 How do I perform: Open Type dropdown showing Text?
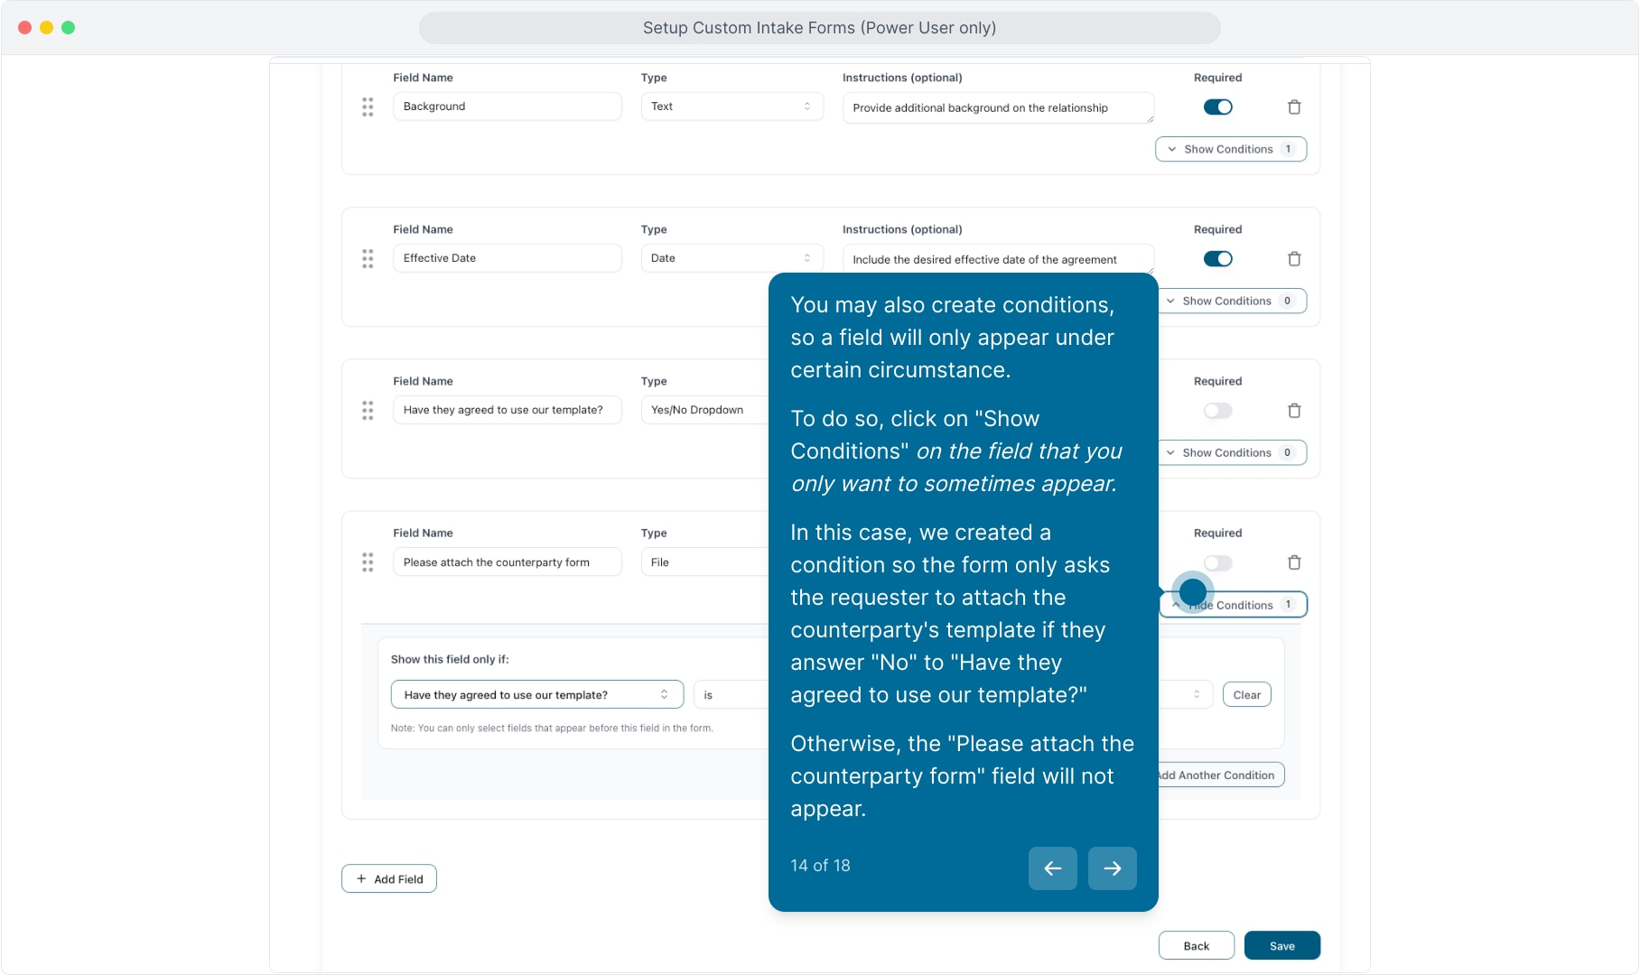pyautogui.click(x=731, y=107)
